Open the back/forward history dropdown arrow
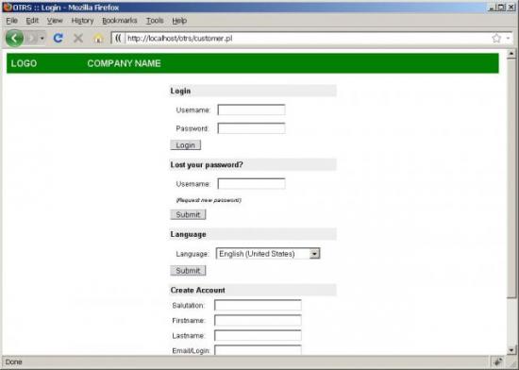 pos(42,39)
